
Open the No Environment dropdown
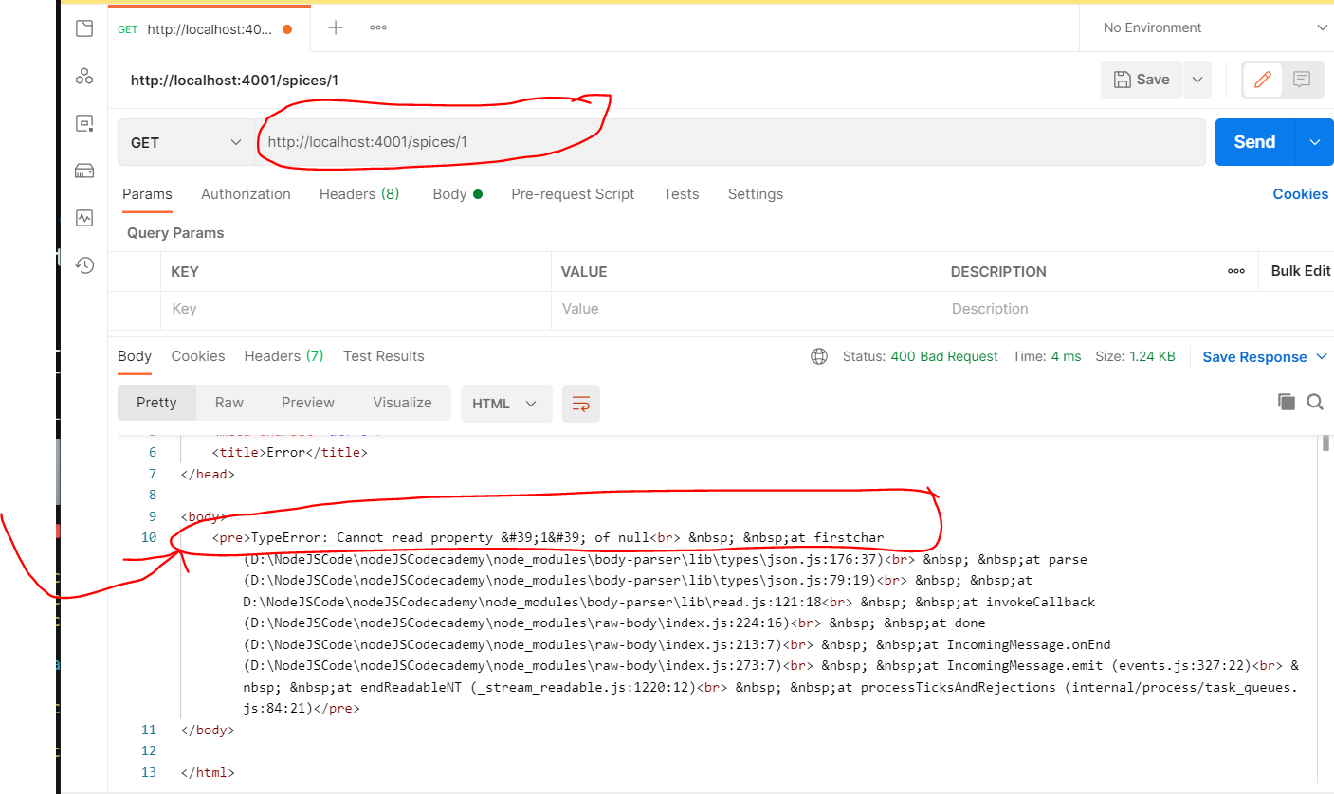(x=1215, y=27)
